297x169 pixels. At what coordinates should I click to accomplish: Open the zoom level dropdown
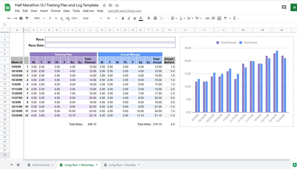[x=38, y=18]
